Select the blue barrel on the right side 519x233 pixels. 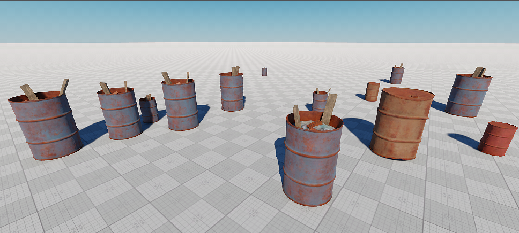tap(468, 96)
